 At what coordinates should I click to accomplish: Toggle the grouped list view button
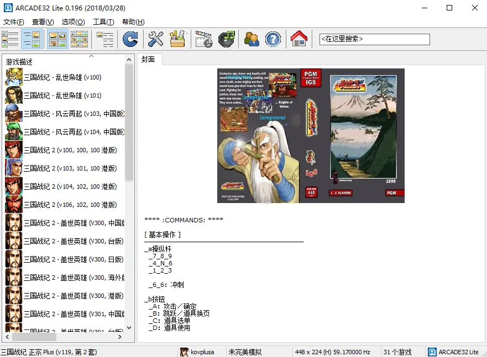[104, 39]
